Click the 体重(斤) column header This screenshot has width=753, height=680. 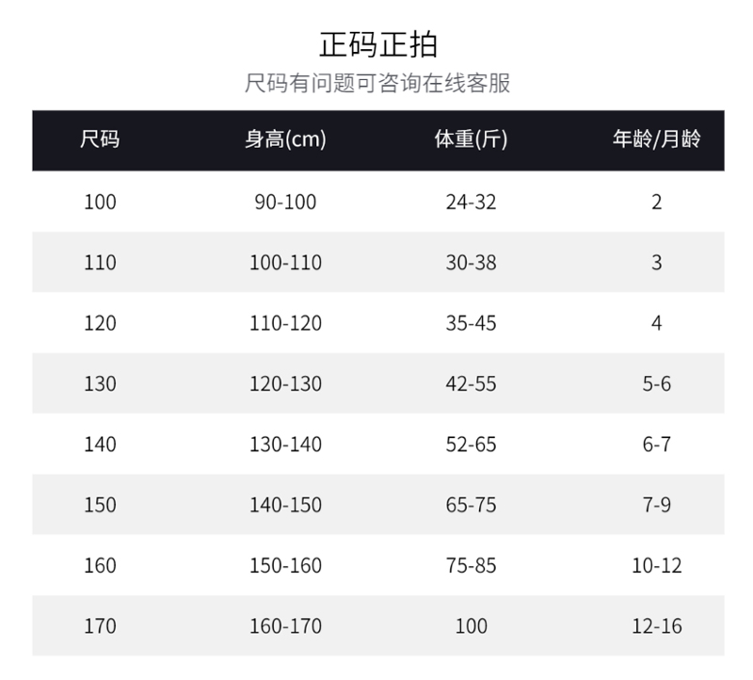coord(471,140)
